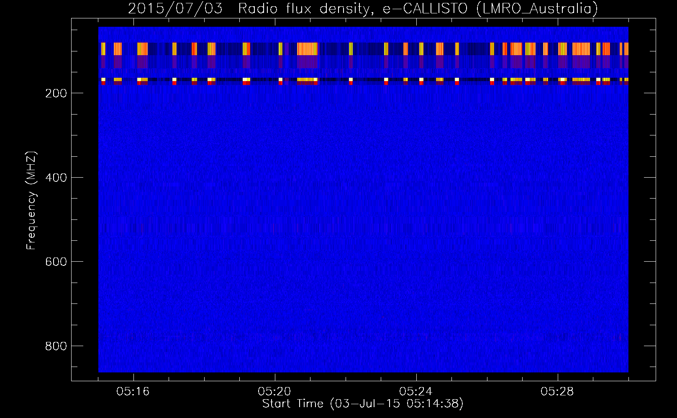Click the "2015/07/03" date in the title
This screenshot has width=677, height=418.
point(175,8)
